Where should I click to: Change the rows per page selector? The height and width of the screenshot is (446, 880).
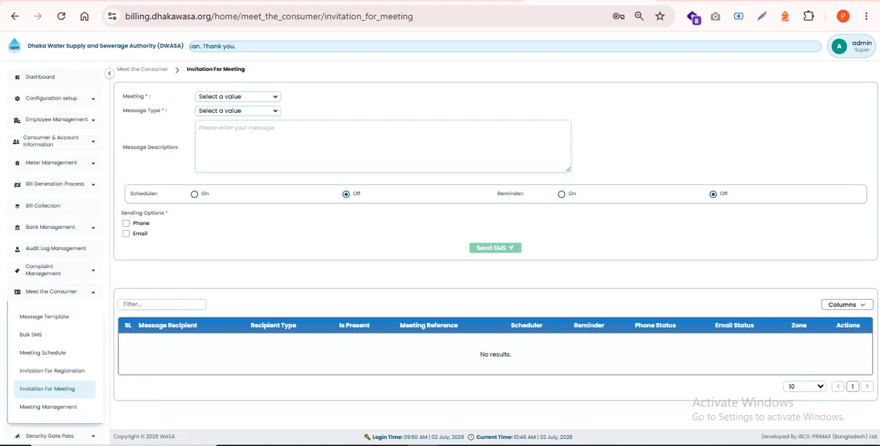(804, 386)
